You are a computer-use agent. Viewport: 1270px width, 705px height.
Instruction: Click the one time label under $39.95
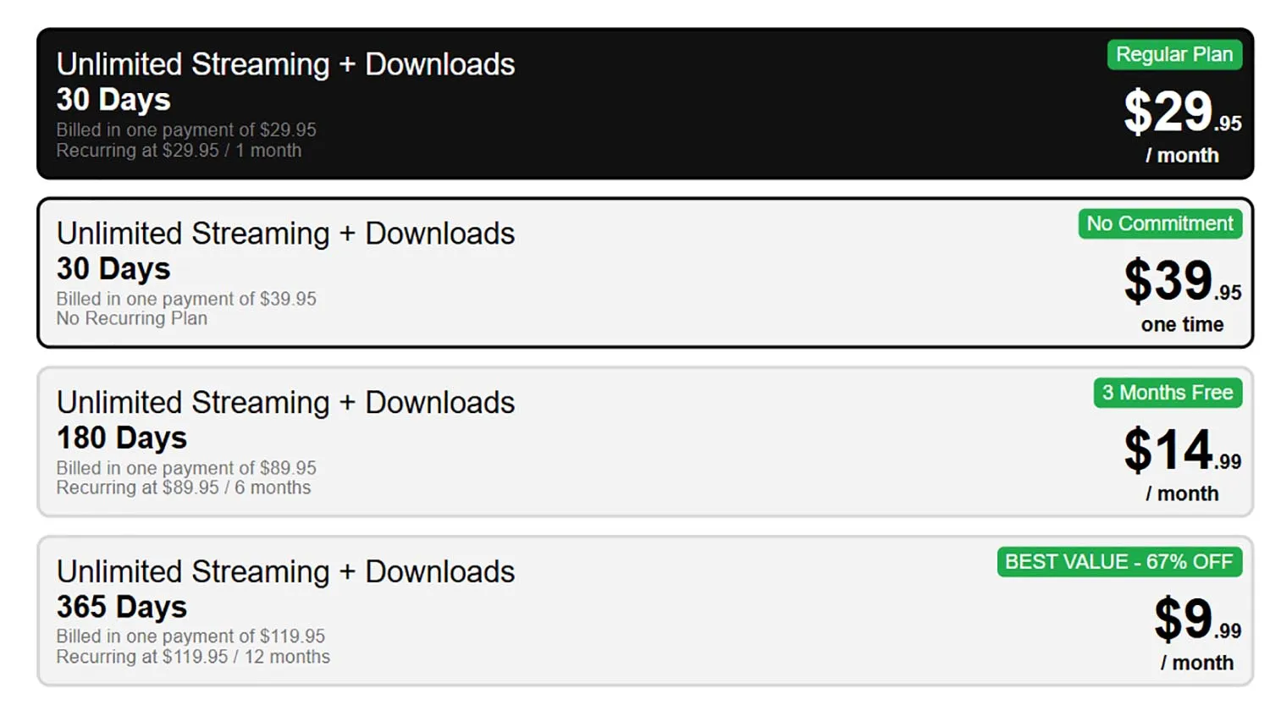pos(1182,324)
